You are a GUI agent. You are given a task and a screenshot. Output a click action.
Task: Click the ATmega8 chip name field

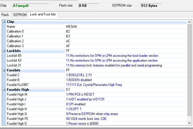[31, 6]
